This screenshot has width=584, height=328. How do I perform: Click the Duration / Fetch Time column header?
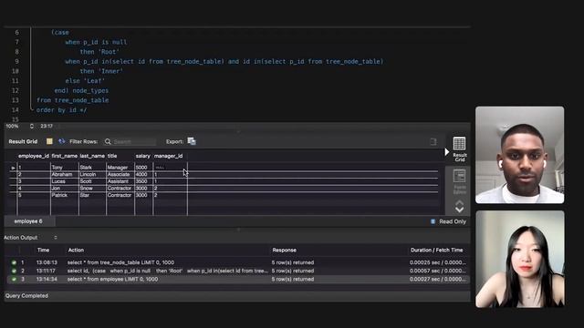436,251
